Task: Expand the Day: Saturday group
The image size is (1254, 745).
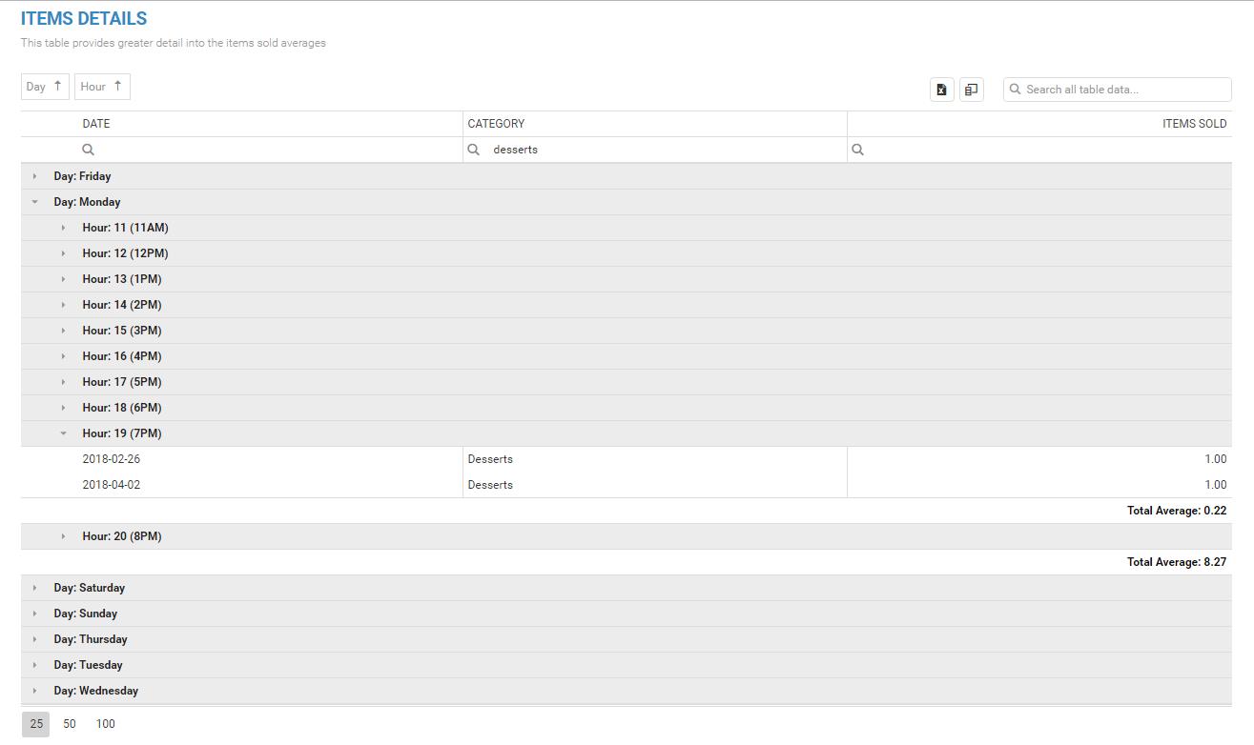Action: tap(35, 588)
